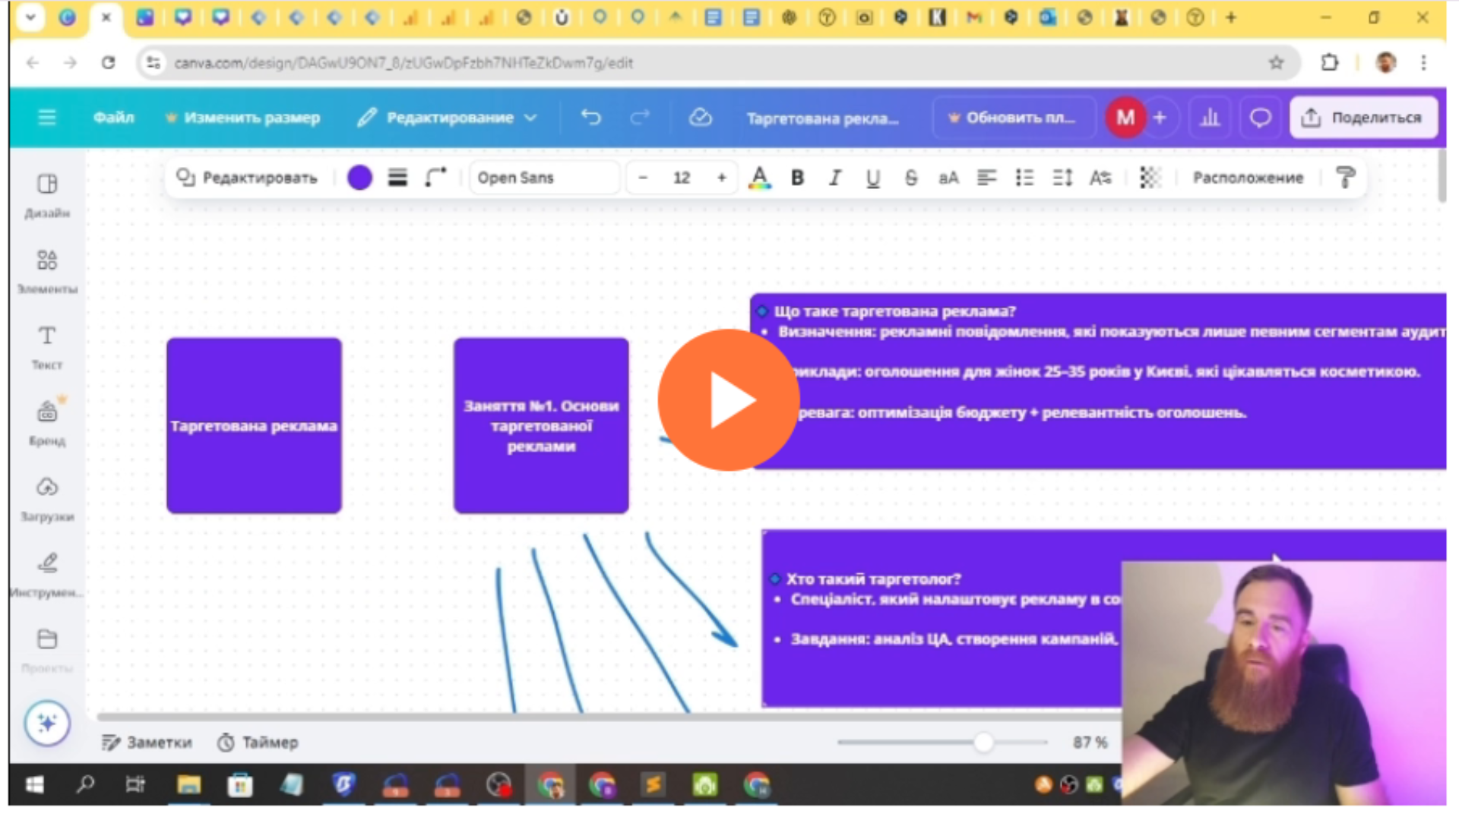The height and width of the screenshot is (820, 1459).
Task: Open the Файл menu
Action: point(113,118)
